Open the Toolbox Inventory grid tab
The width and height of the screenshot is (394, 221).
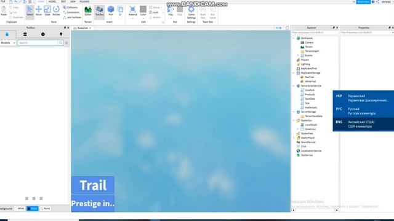click(25, 34)
